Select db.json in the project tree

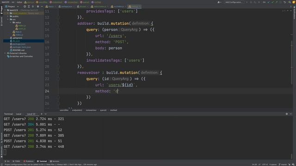(15, 41)
